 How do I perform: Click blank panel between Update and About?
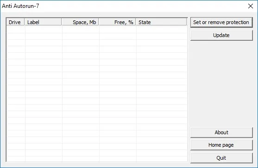[x=221, y=84]
